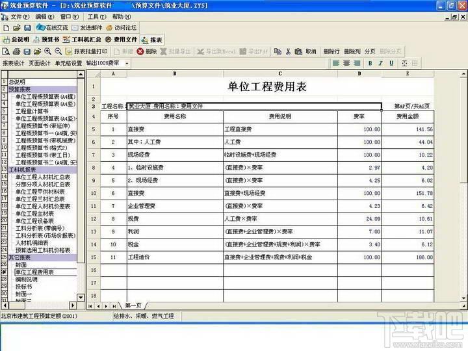Open the 编辑 menu
The width and height of the screenshot is (468, 351).
(45, 17)
